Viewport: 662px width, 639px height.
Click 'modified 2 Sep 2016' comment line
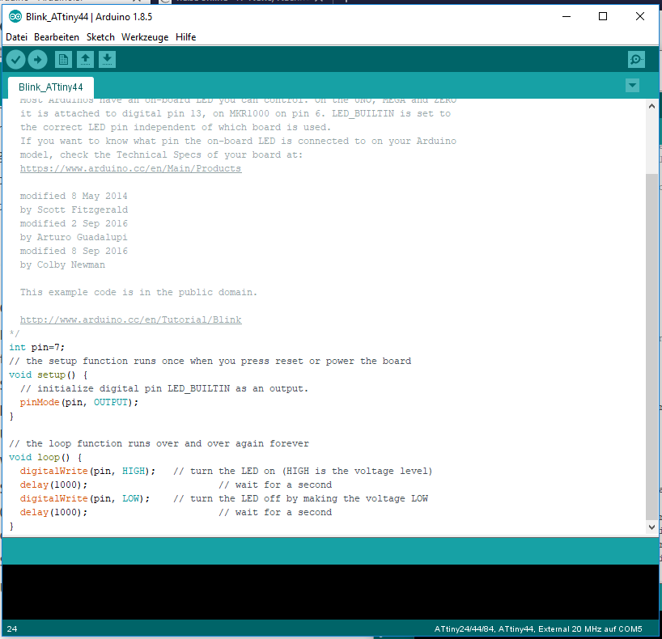pyautogui.click(x=74, y=223)
